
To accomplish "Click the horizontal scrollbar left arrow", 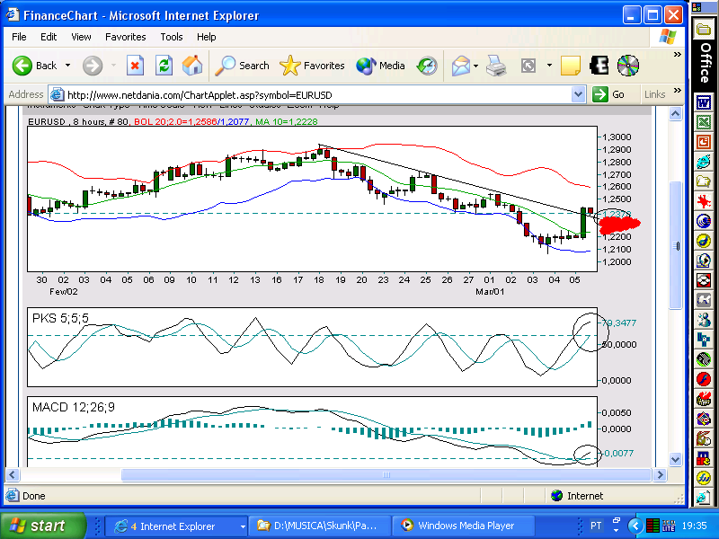I will pyautogui.click(x=13, y=475).
